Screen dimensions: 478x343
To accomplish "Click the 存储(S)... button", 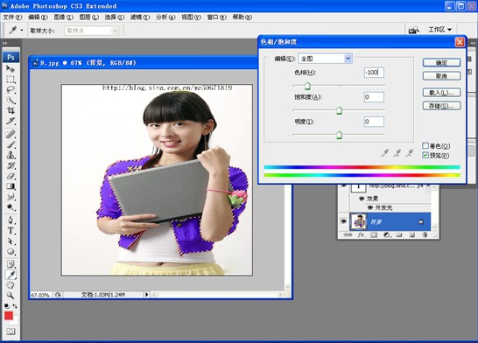I will point(441,106).
